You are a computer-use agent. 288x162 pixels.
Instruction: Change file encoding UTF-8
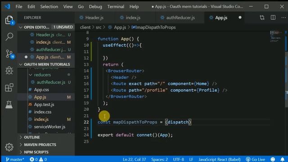pyautogui.click(x=178, y=159)
